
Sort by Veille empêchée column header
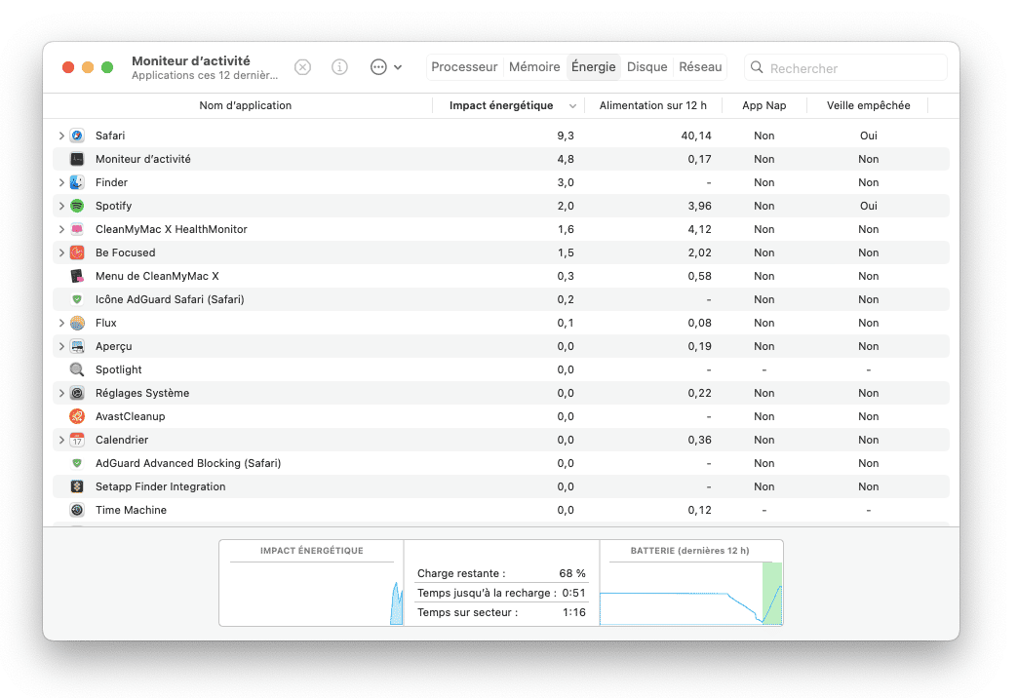coord(868,105)
